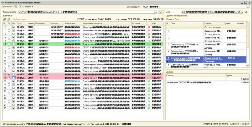Image resolution: width=252 pixels, height=127 pixels.
Task: Click Оплата за запасные части row 13 text
Action: 95,68
